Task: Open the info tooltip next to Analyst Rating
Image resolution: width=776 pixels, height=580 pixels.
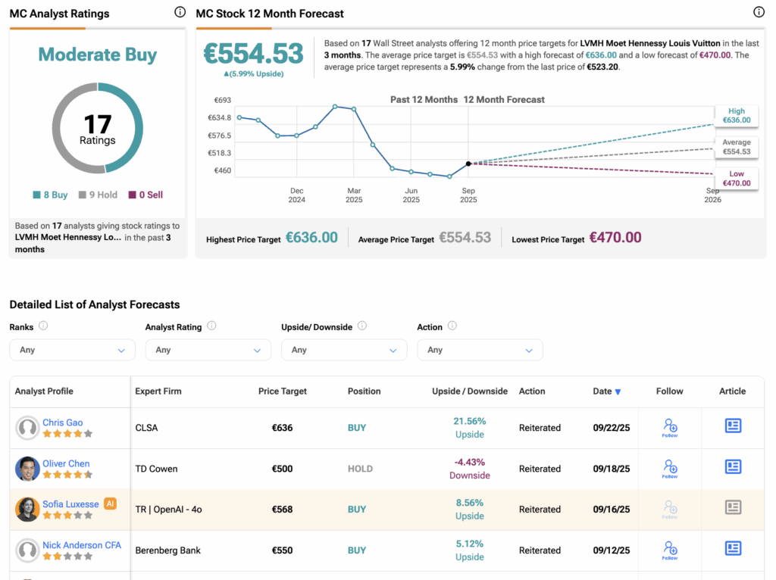Action: click(x=212, y=326)
